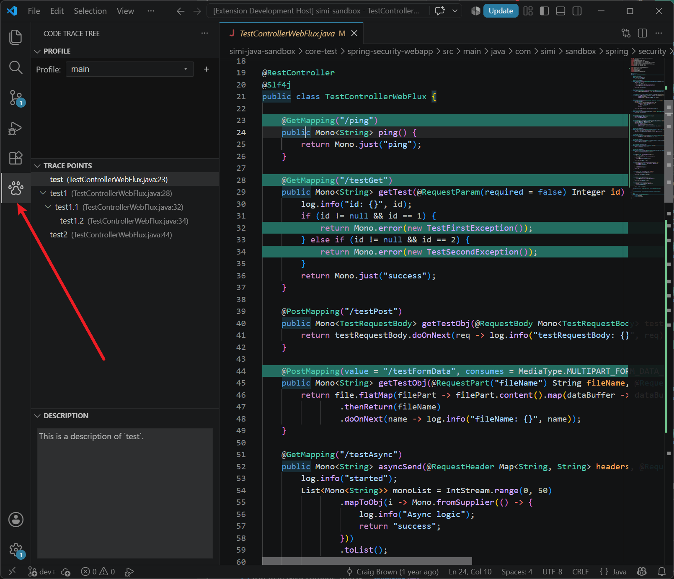Screen dimensions: 674x579
Task: Open Code Trace Tree panel More Actions
Action: pos(204,33)
